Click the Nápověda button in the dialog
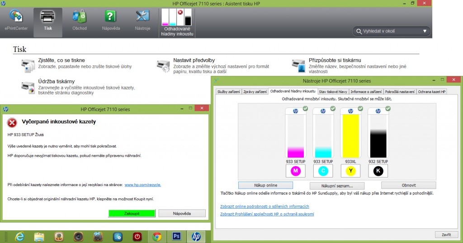Image resolution: width=463 pixels, height=243 pixels. click(182, 214)
